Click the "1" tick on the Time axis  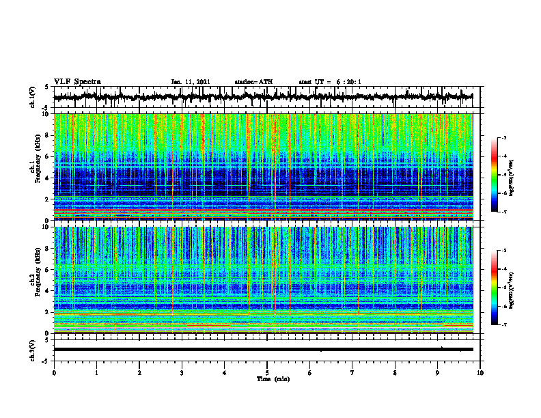tap(96, 373)
